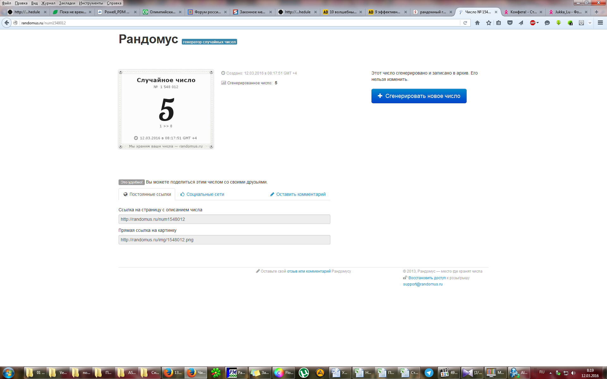The width and height of the screenshot is (607, 379).
Task: Click the browser Home icon
Action: [x=477, y=23]
